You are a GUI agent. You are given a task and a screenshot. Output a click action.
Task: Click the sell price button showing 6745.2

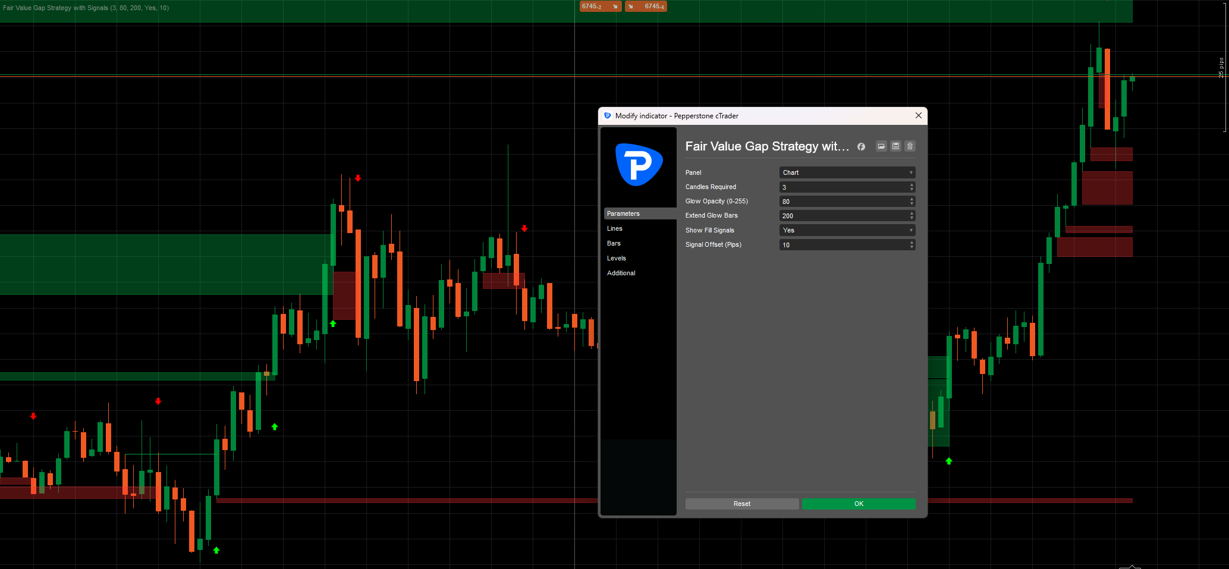click(600, 7)
